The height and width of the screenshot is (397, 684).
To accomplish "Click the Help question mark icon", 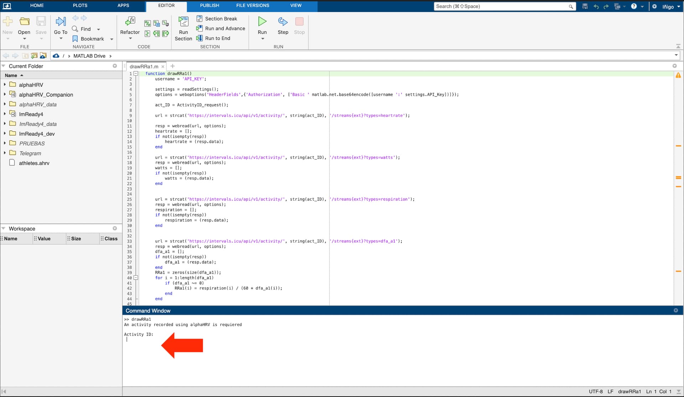I will coord(634,6).
